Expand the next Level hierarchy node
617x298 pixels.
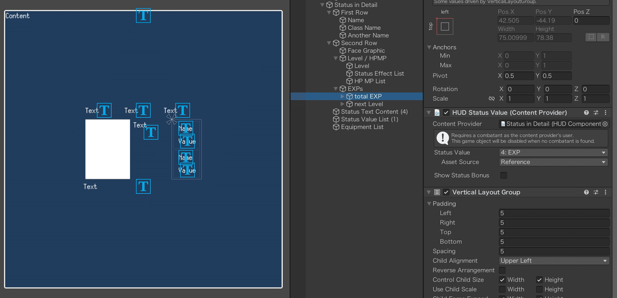click(343, 104)
